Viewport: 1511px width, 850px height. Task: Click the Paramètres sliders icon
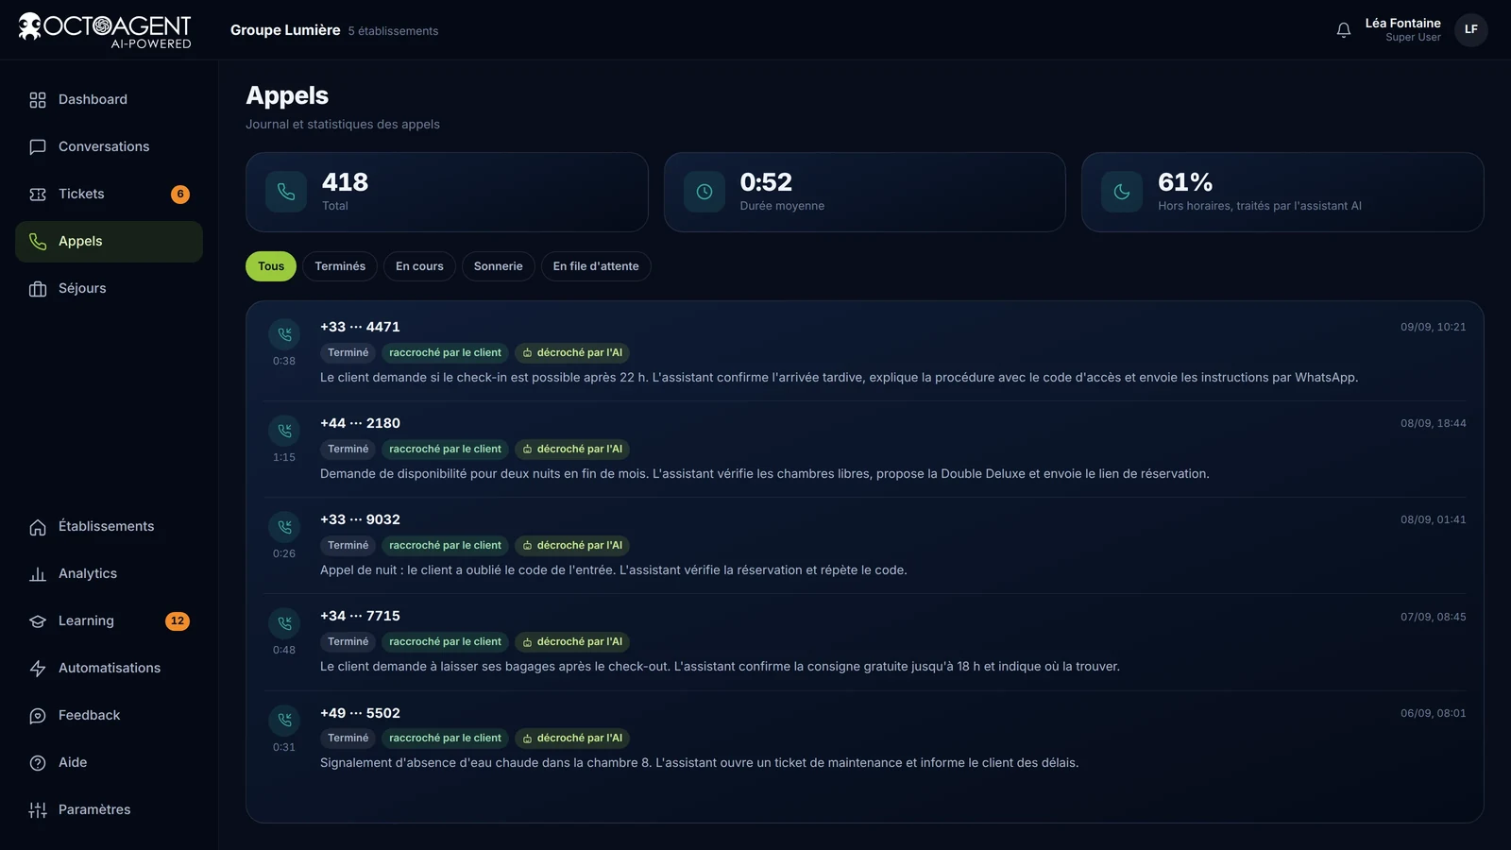38,810
